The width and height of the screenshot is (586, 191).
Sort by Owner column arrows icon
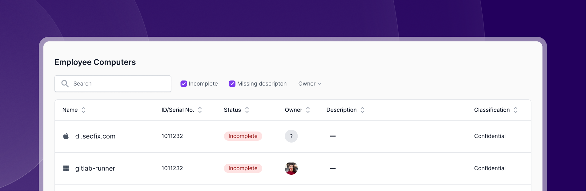point(308,110)
